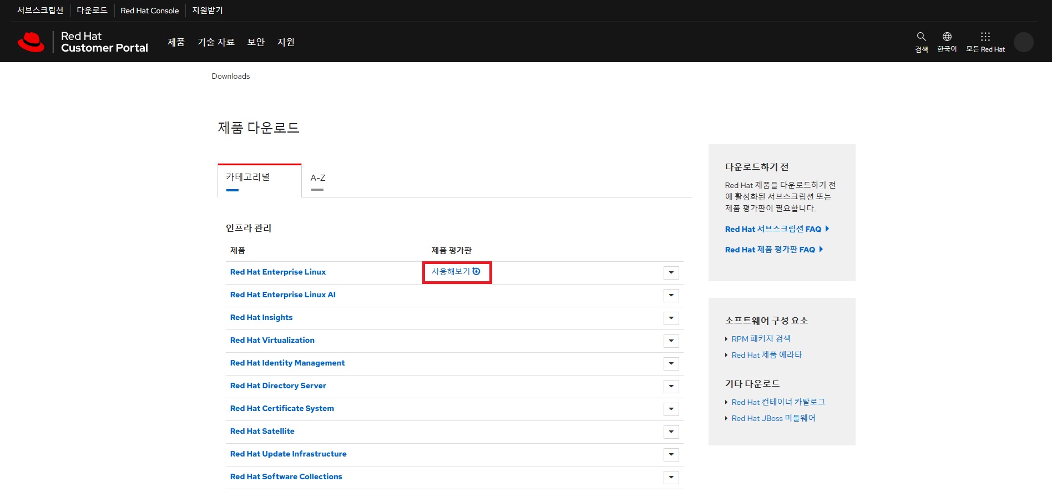Click the Downloads breadcrumb
The width and height of the screenshot is (1052, 492).
[231, 76]
